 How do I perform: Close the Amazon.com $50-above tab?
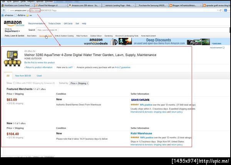(x=100, y=5)
